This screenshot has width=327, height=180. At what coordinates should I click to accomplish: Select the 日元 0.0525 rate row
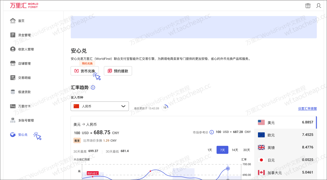tap(286, 160)
